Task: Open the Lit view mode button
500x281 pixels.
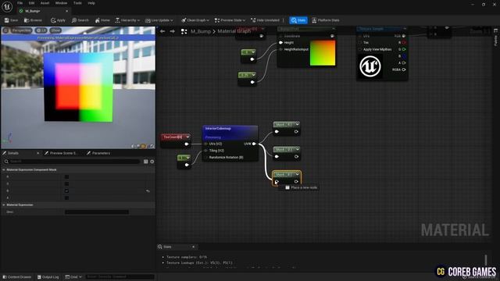Action: click(41, 30)
